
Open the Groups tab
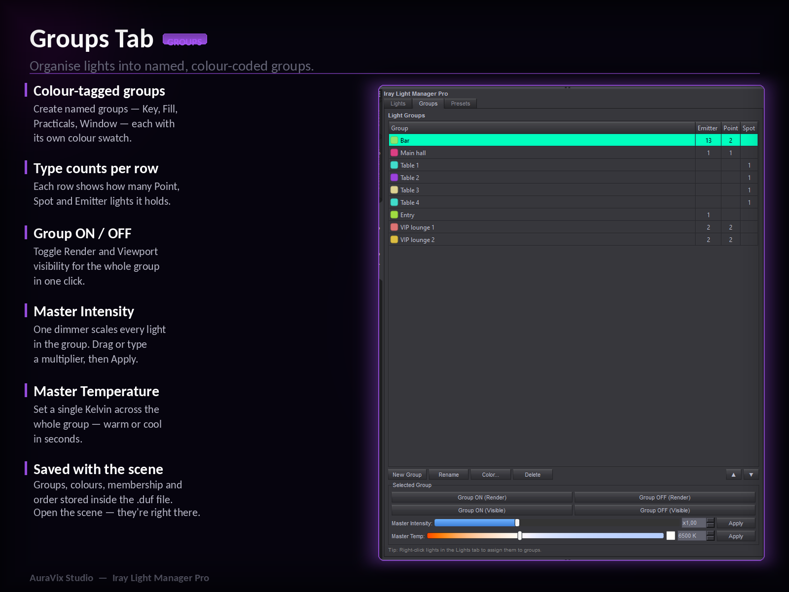pos(428,104)
